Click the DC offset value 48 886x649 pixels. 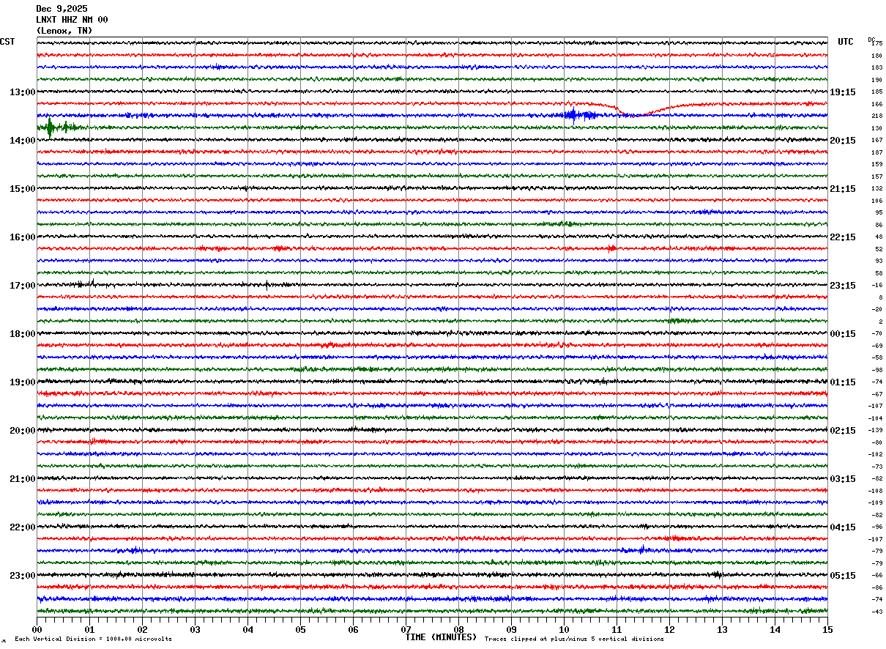coord(879,237)
